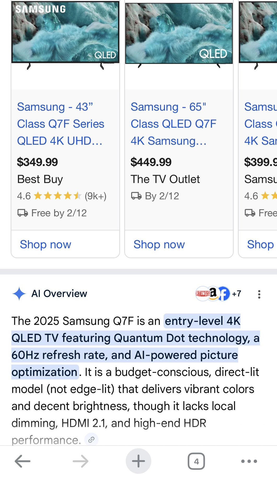Tap the browser back arrow
Image resolution: width=277 pixels, height=501 pixels.
click(22, 461)
